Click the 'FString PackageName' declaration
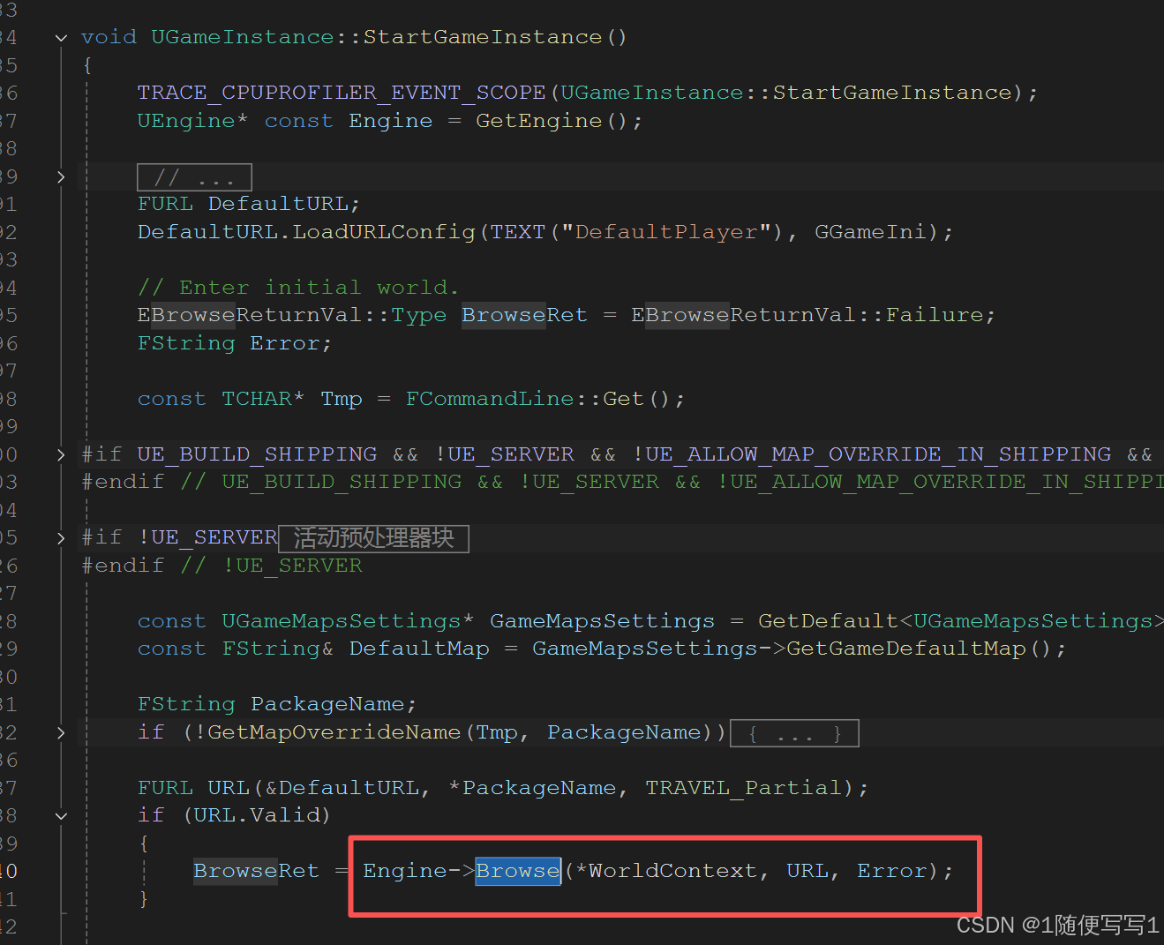This screenshot has height=945, width=1164. pyautogui.click(x=276, y=704)
